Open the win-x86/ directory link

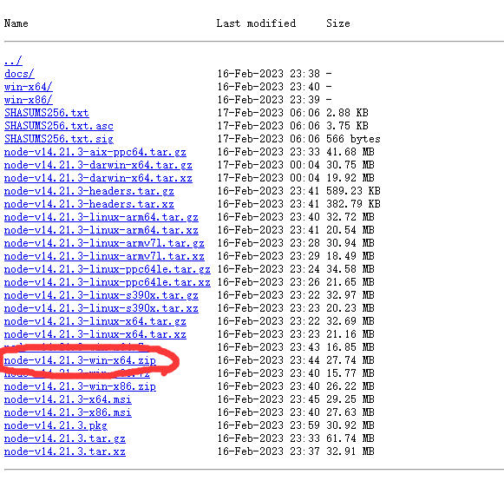(x=29, y=100)
